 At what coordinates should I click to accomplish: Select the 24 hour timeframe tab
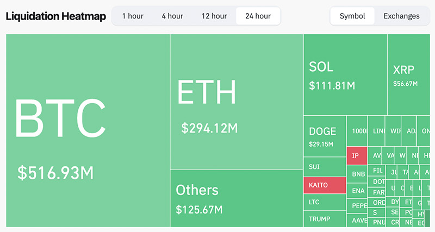point(258,16)
